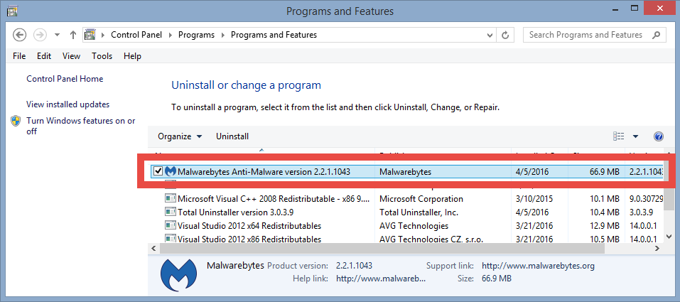Open the recent locations dropdown arrow

point(58,35)
